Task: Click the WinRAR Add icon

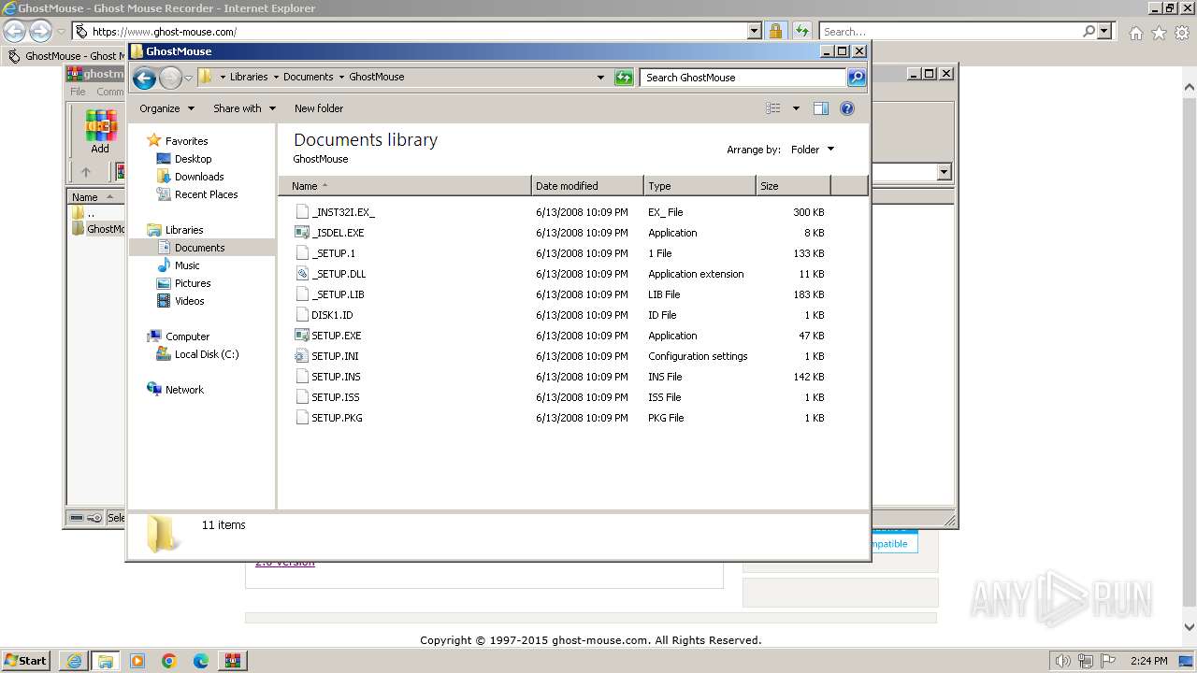Action: click(x=100, y=131)
